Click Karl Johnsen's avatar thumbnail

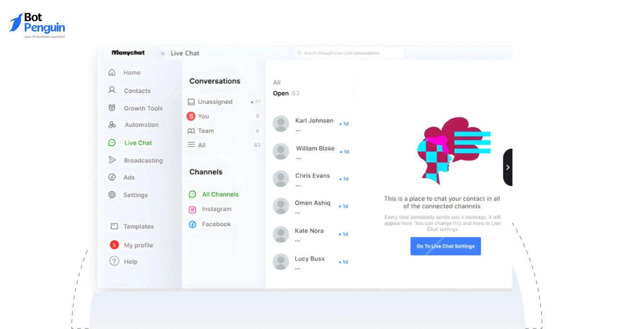coord(281,124)
